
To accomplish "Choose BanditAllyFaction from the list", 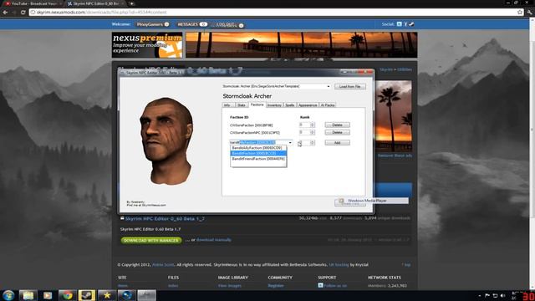I will 258,148.
